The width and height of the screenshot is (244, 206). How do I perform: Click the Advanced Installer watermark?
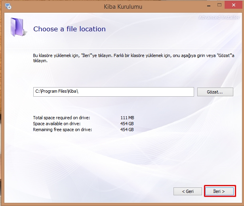point(219,17)
